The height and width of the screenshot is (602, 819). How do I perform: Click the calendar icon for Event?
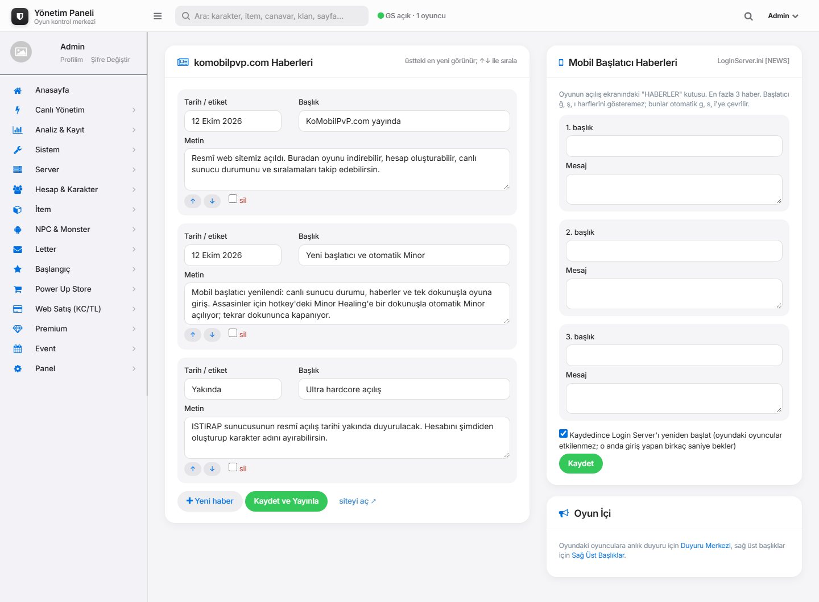click(x=18, y=349)
